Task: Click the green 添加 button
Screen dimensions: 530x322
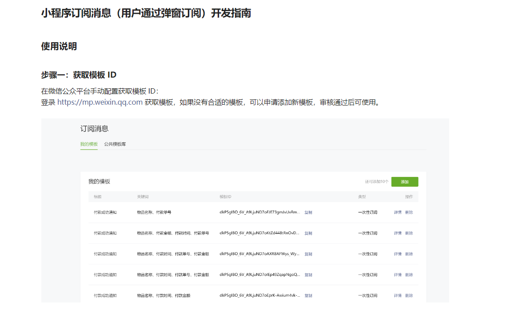Action: click(405, 181)
